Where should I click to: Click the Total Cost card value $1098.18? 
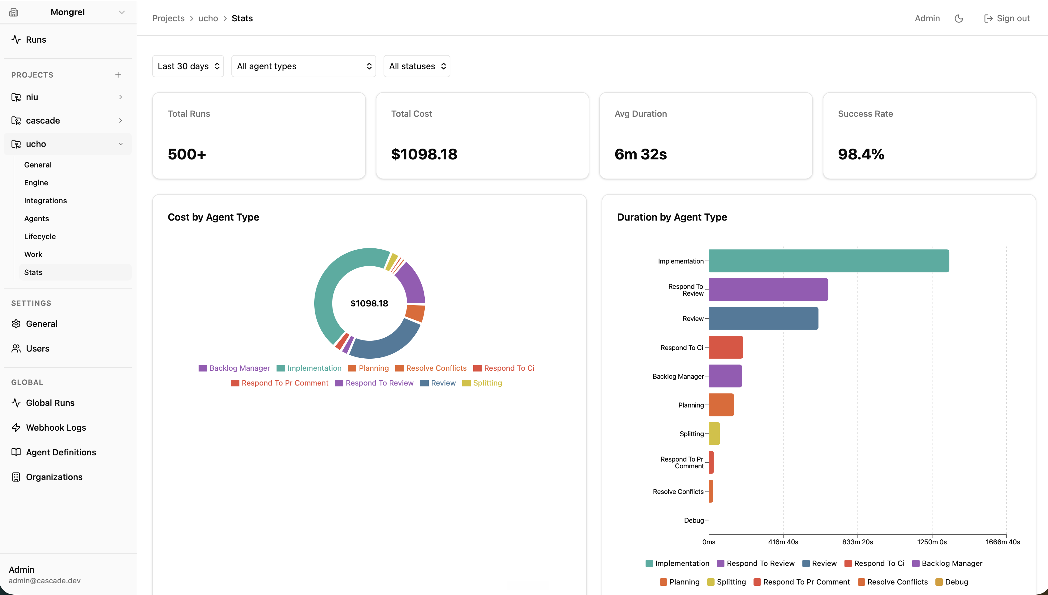point(424,154)
